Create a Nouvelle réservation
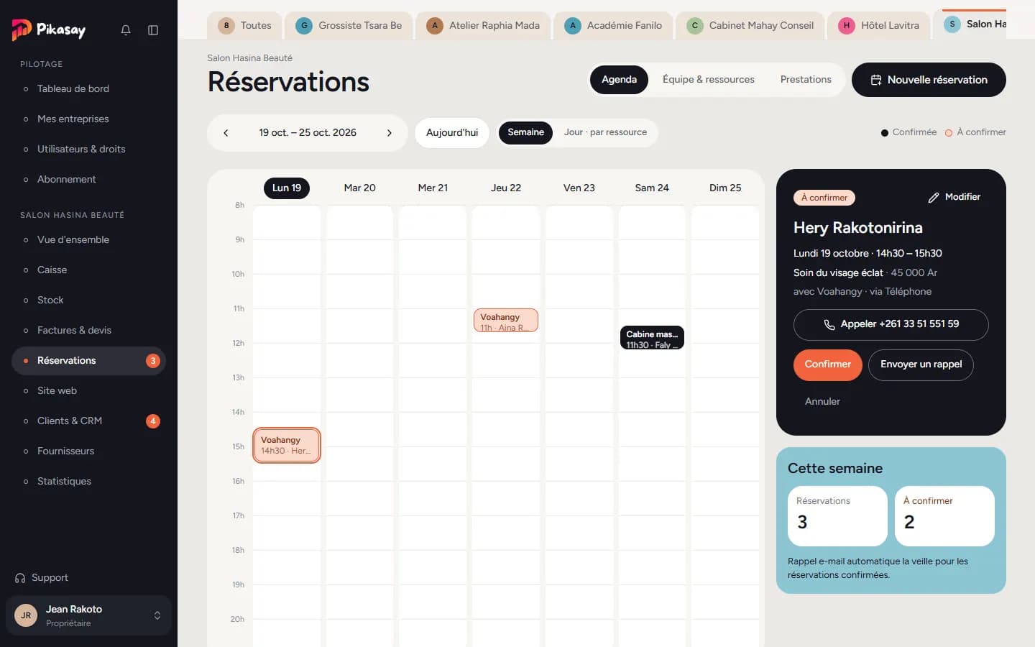The height and width of the screenshot is (647, 1035). [929, 80]
